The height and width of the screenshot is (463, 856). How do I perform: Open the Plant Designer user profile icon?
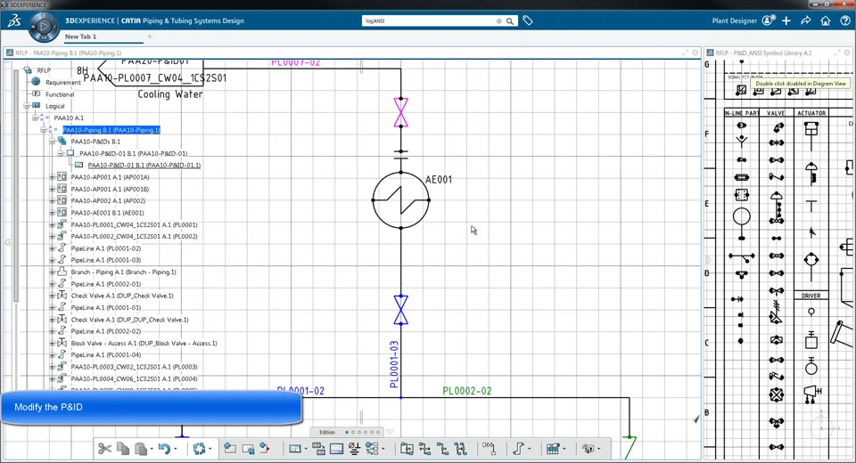(x=768, y=20)
